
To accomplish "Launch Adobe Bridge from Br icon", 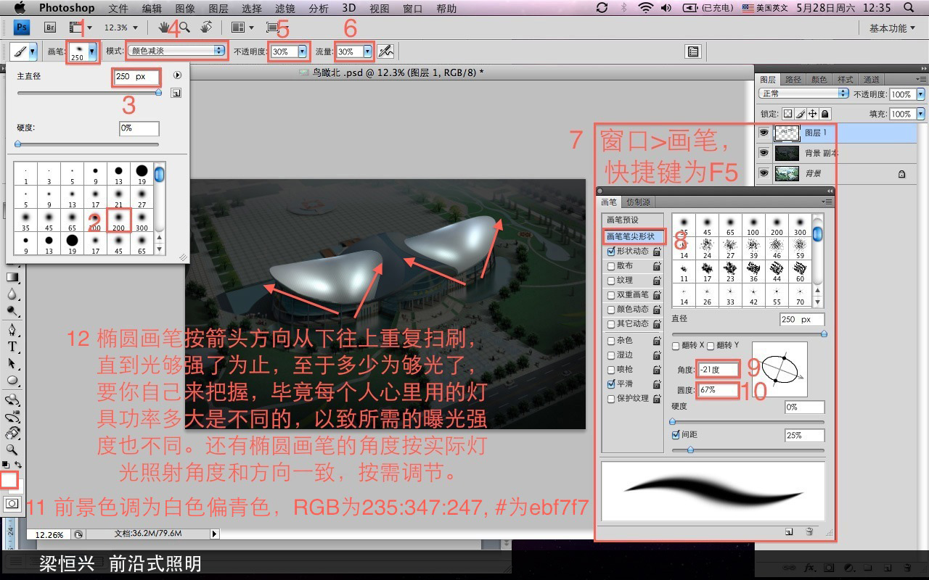I will pyautogui.click(x=50, y=28).
